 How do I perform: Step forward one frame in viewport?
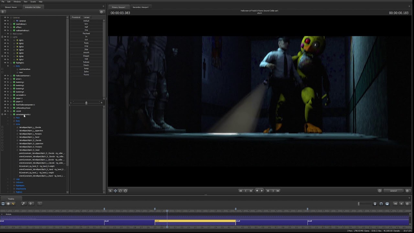(x=267, y=191)
